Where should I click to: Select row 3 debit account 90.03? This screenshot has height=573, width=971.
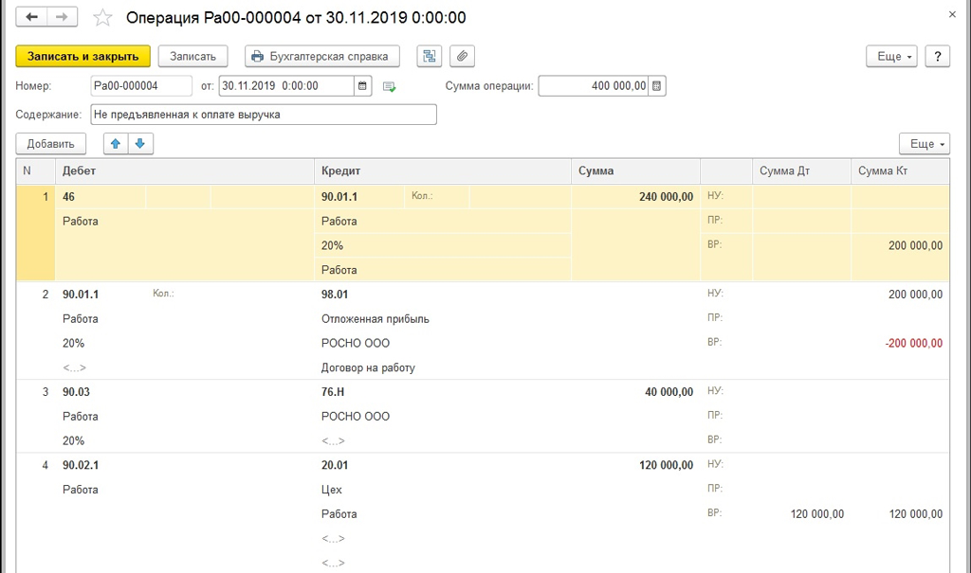(76, 392)
